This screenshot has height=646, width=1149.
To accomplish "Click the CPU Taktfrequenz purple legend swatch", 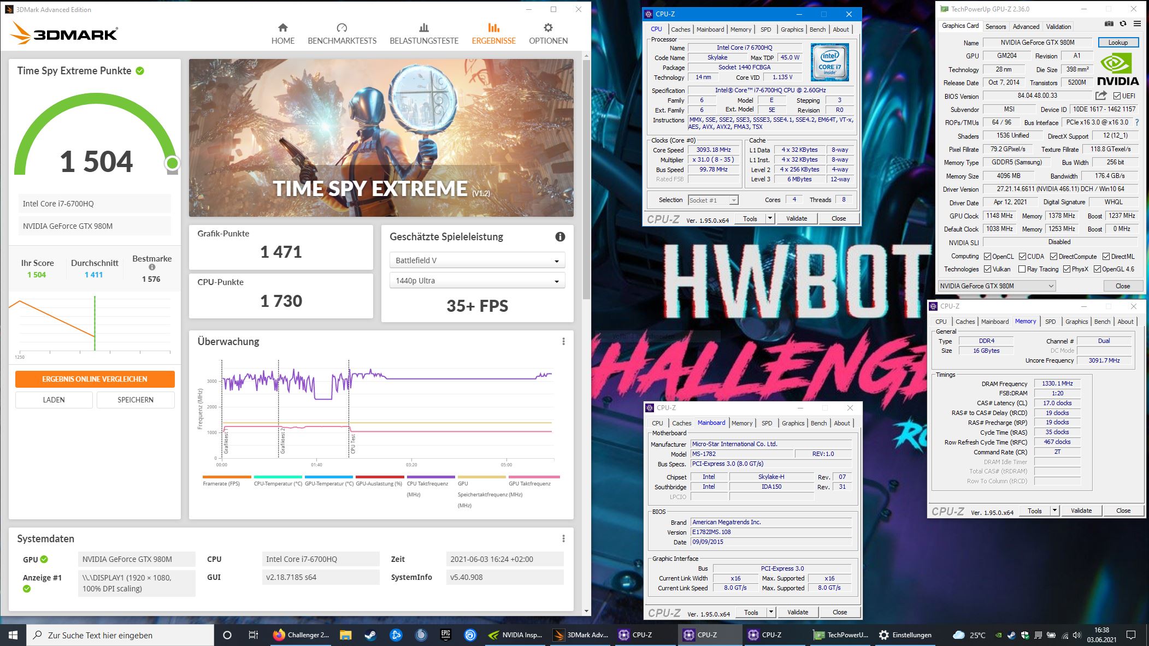I will (x=431, y=477).
